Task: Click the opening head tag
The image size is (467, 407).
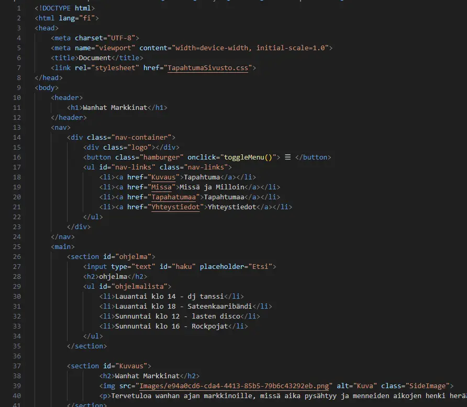Action: (47, 28)
